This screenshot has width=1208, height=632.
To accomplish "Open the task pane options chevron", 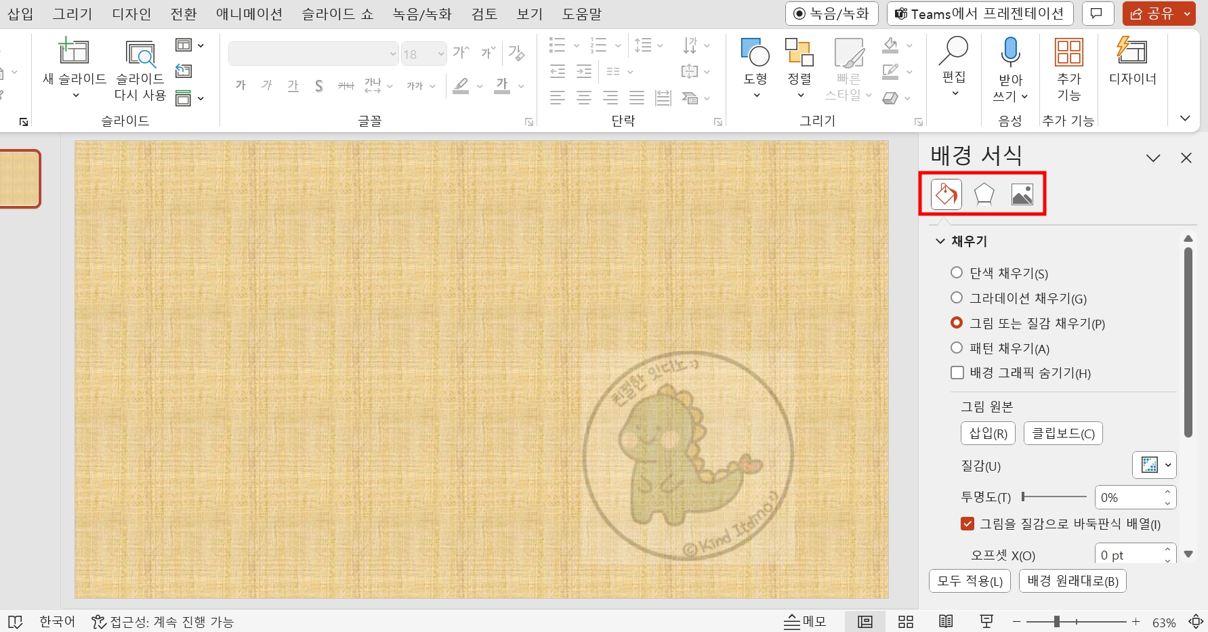I will click(1153, 158).
